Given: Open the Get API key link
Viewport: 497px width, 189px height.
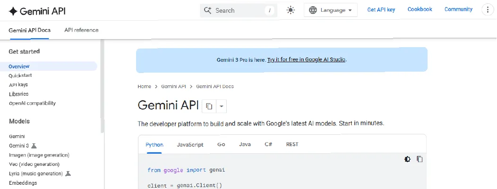Looking at the screenshot, I should (381, 10).
